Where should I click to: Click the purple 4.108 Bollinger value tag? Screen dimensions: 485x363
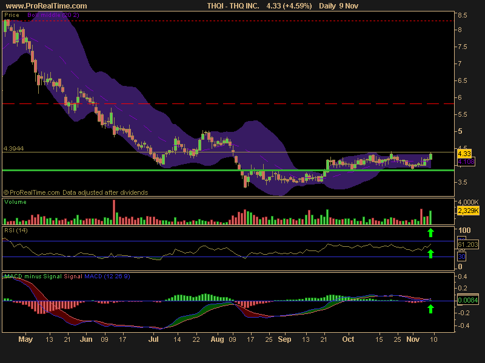[466, 162]
